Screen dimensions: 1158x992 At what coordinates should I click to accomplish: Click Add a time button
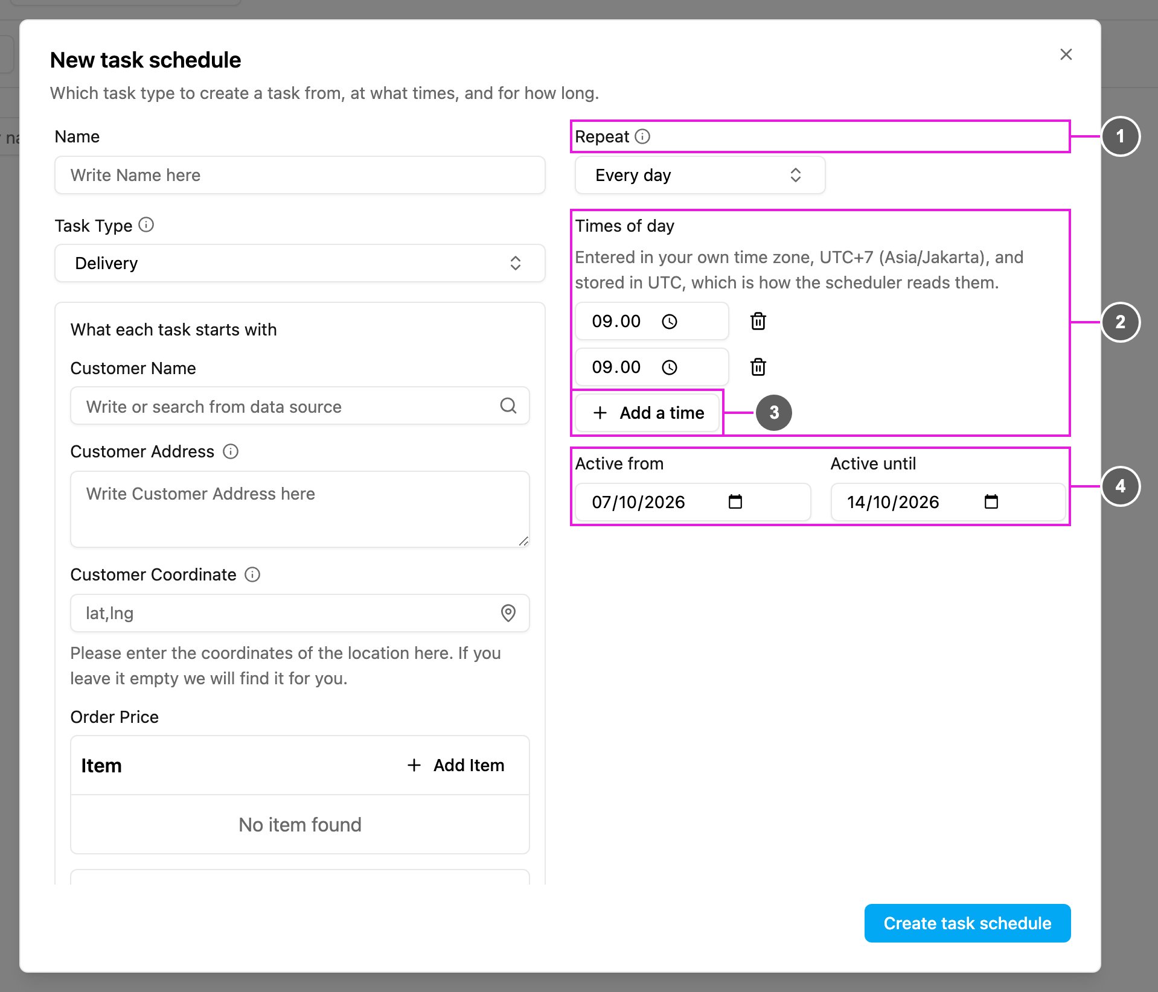pyautogui.click(x=648, y=413)
